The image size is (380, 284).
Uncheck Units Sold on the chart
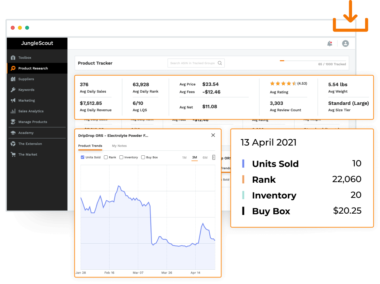point(82,157)
